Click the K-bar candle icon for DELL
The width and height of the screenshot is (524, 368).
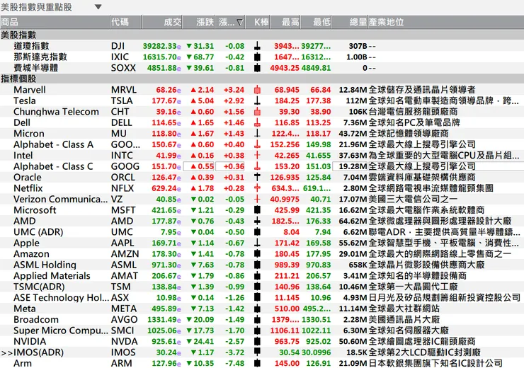pyautogui.click(x=257, y=123)
